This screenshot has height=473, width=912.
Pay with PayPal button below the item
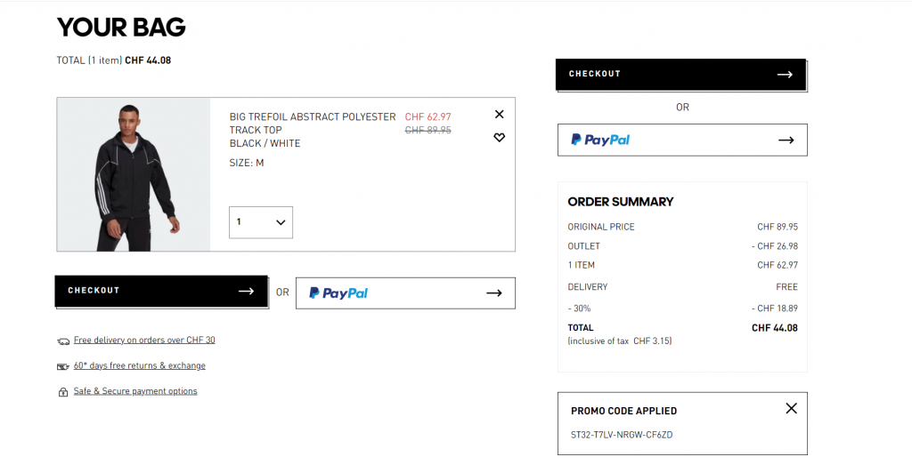(x=405, y=293)
